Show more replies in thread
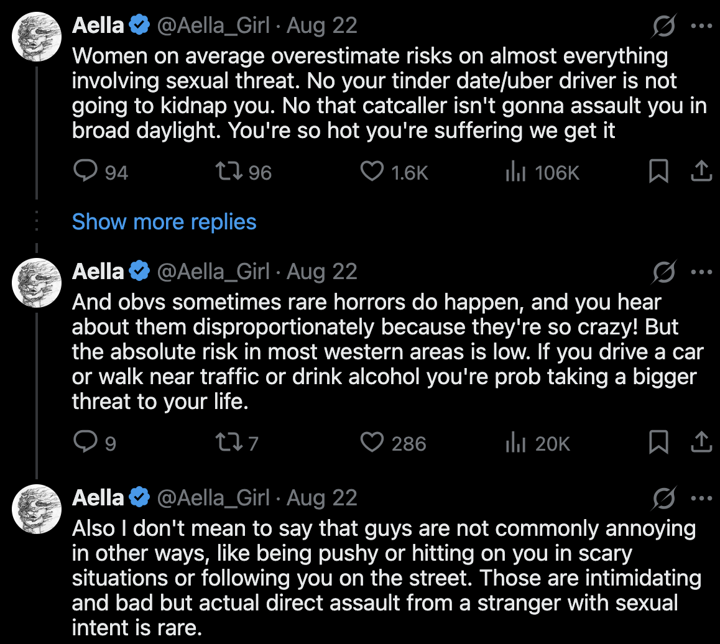The width and height of the screenshot is (720, 644). click(164, 222)
